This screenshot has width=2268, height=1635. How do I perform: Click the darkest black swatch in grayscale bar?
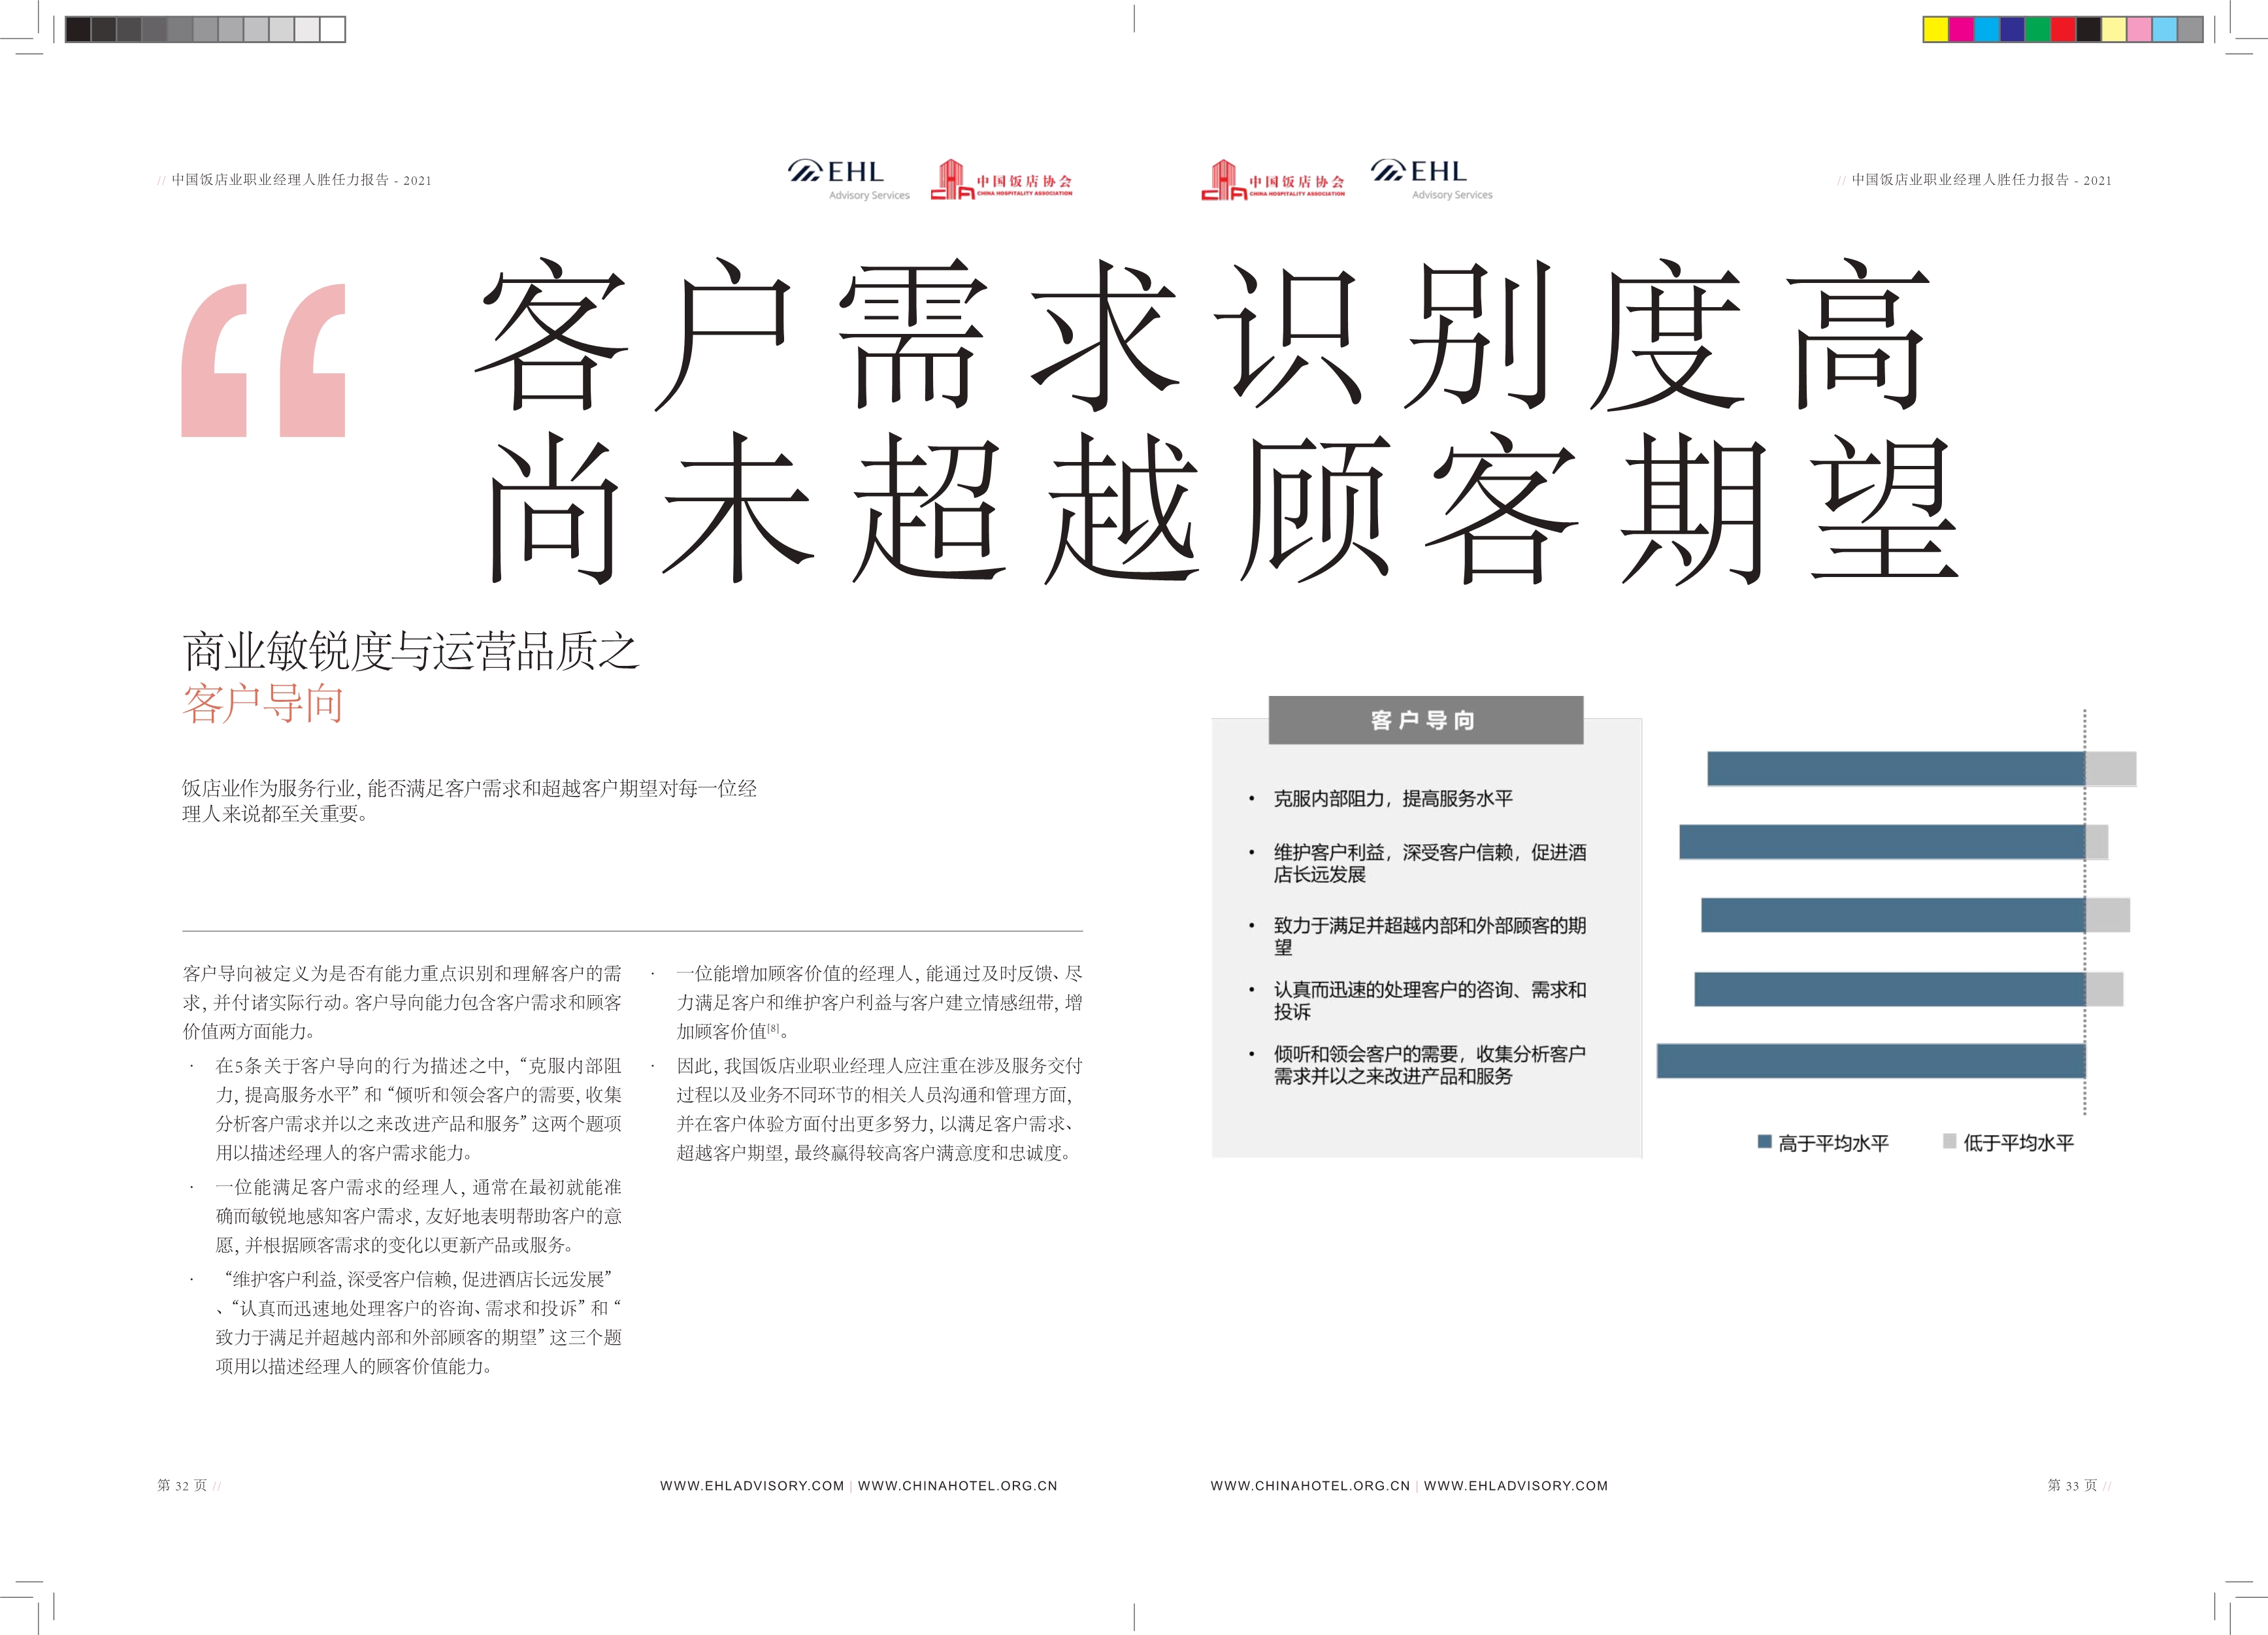coord(78,30)
